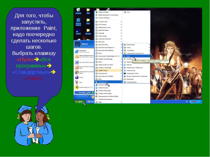
Task: Open the Корзина recycle bin desktop icon
Action: pyautogui.click(x=78, y=11)
